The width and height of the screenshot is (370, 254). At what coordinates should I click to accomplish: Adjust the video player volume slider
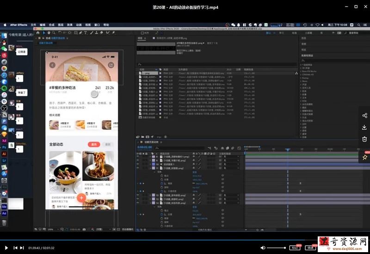click(276, 248)
